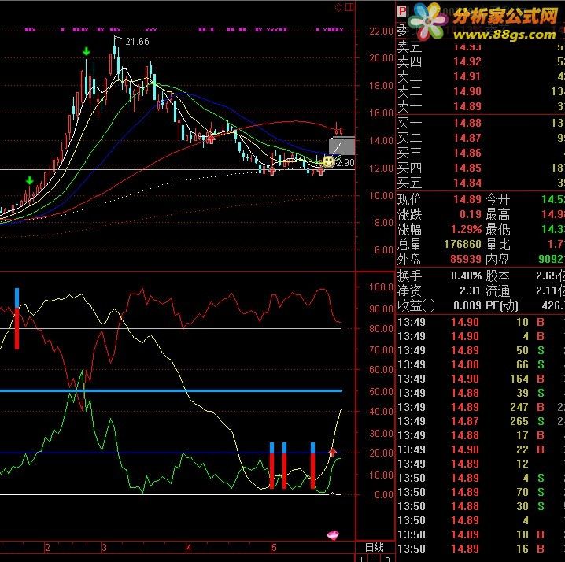Click the red P icon above the order book
Screen dimensions: 565x562
pos(402,11)
